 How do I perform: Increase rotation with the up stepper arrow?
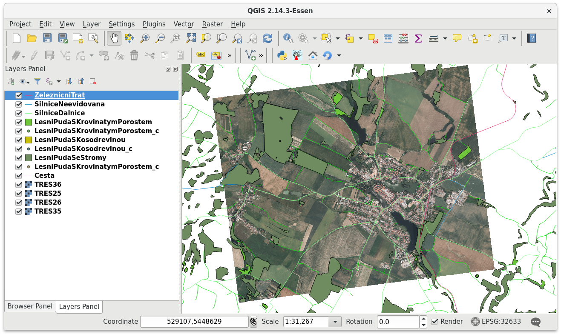423,319
